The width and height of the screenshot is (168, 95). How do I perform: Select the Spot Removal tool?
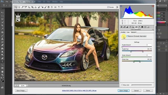point(39,7)
